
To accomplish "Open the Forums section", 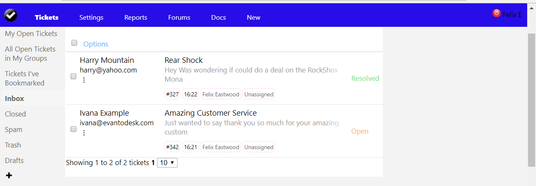I will 179,18.
